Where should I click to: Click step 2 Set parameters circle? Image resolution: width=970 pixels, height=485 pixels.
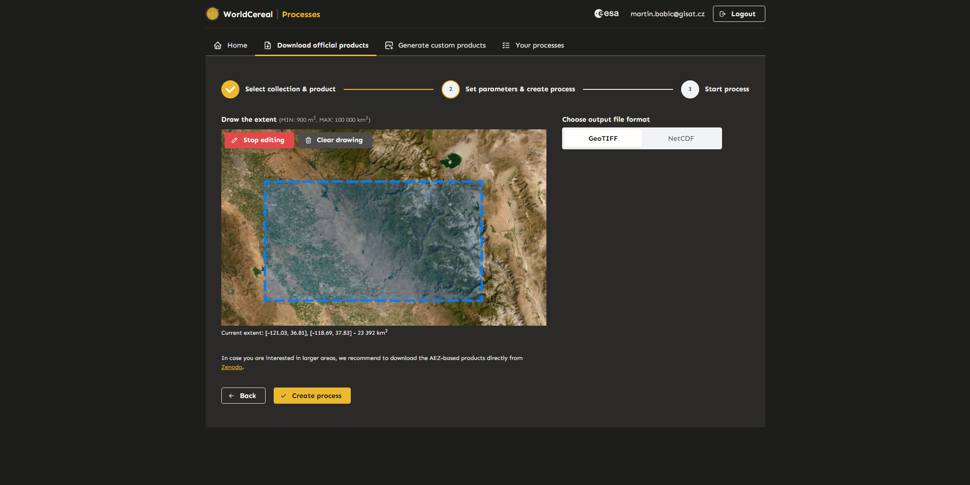(x=451, y=89)
